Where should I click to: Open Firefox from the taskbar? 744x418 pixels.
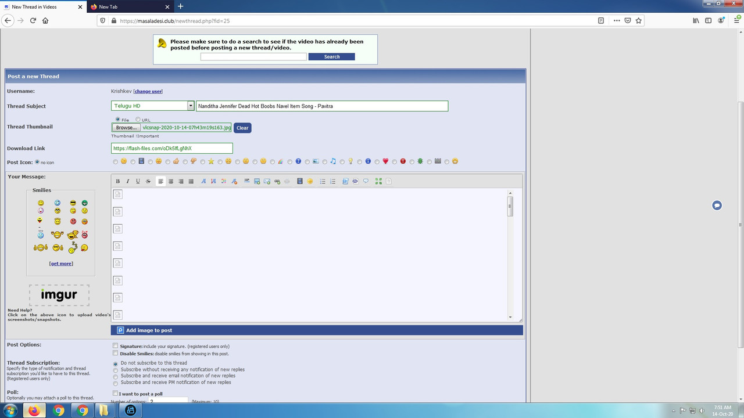point(34,410)
